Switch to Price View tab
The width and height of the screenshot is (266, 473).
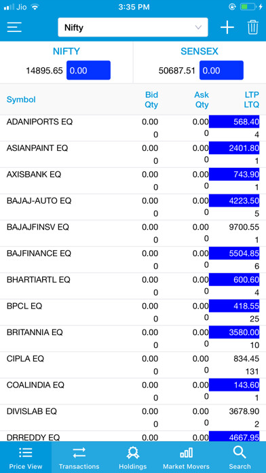(x=26, y=457)
